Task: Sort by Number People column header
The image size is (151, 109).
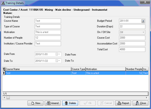Action: point(134,69)
